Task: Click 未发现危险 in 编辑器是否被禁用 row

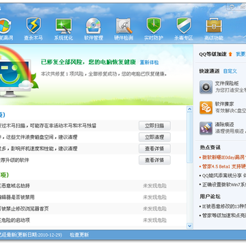Action: click(x=155, y=197)
